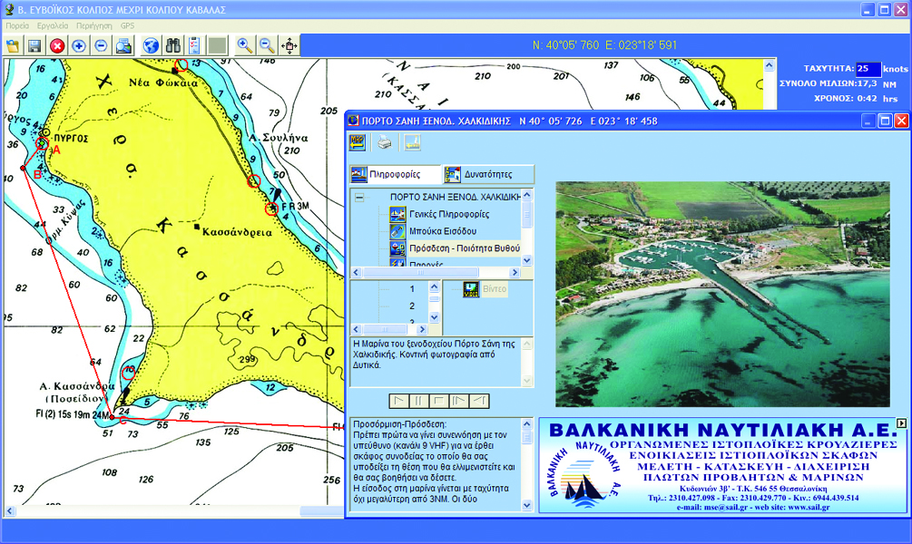Click the red X delete icon

pyautogui.click(x=57, y=45)
